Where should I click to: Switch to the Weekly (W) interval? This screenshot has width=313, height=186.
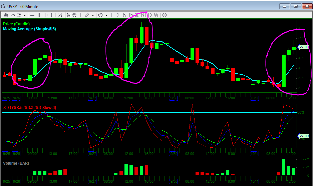(x=156, y=15)
